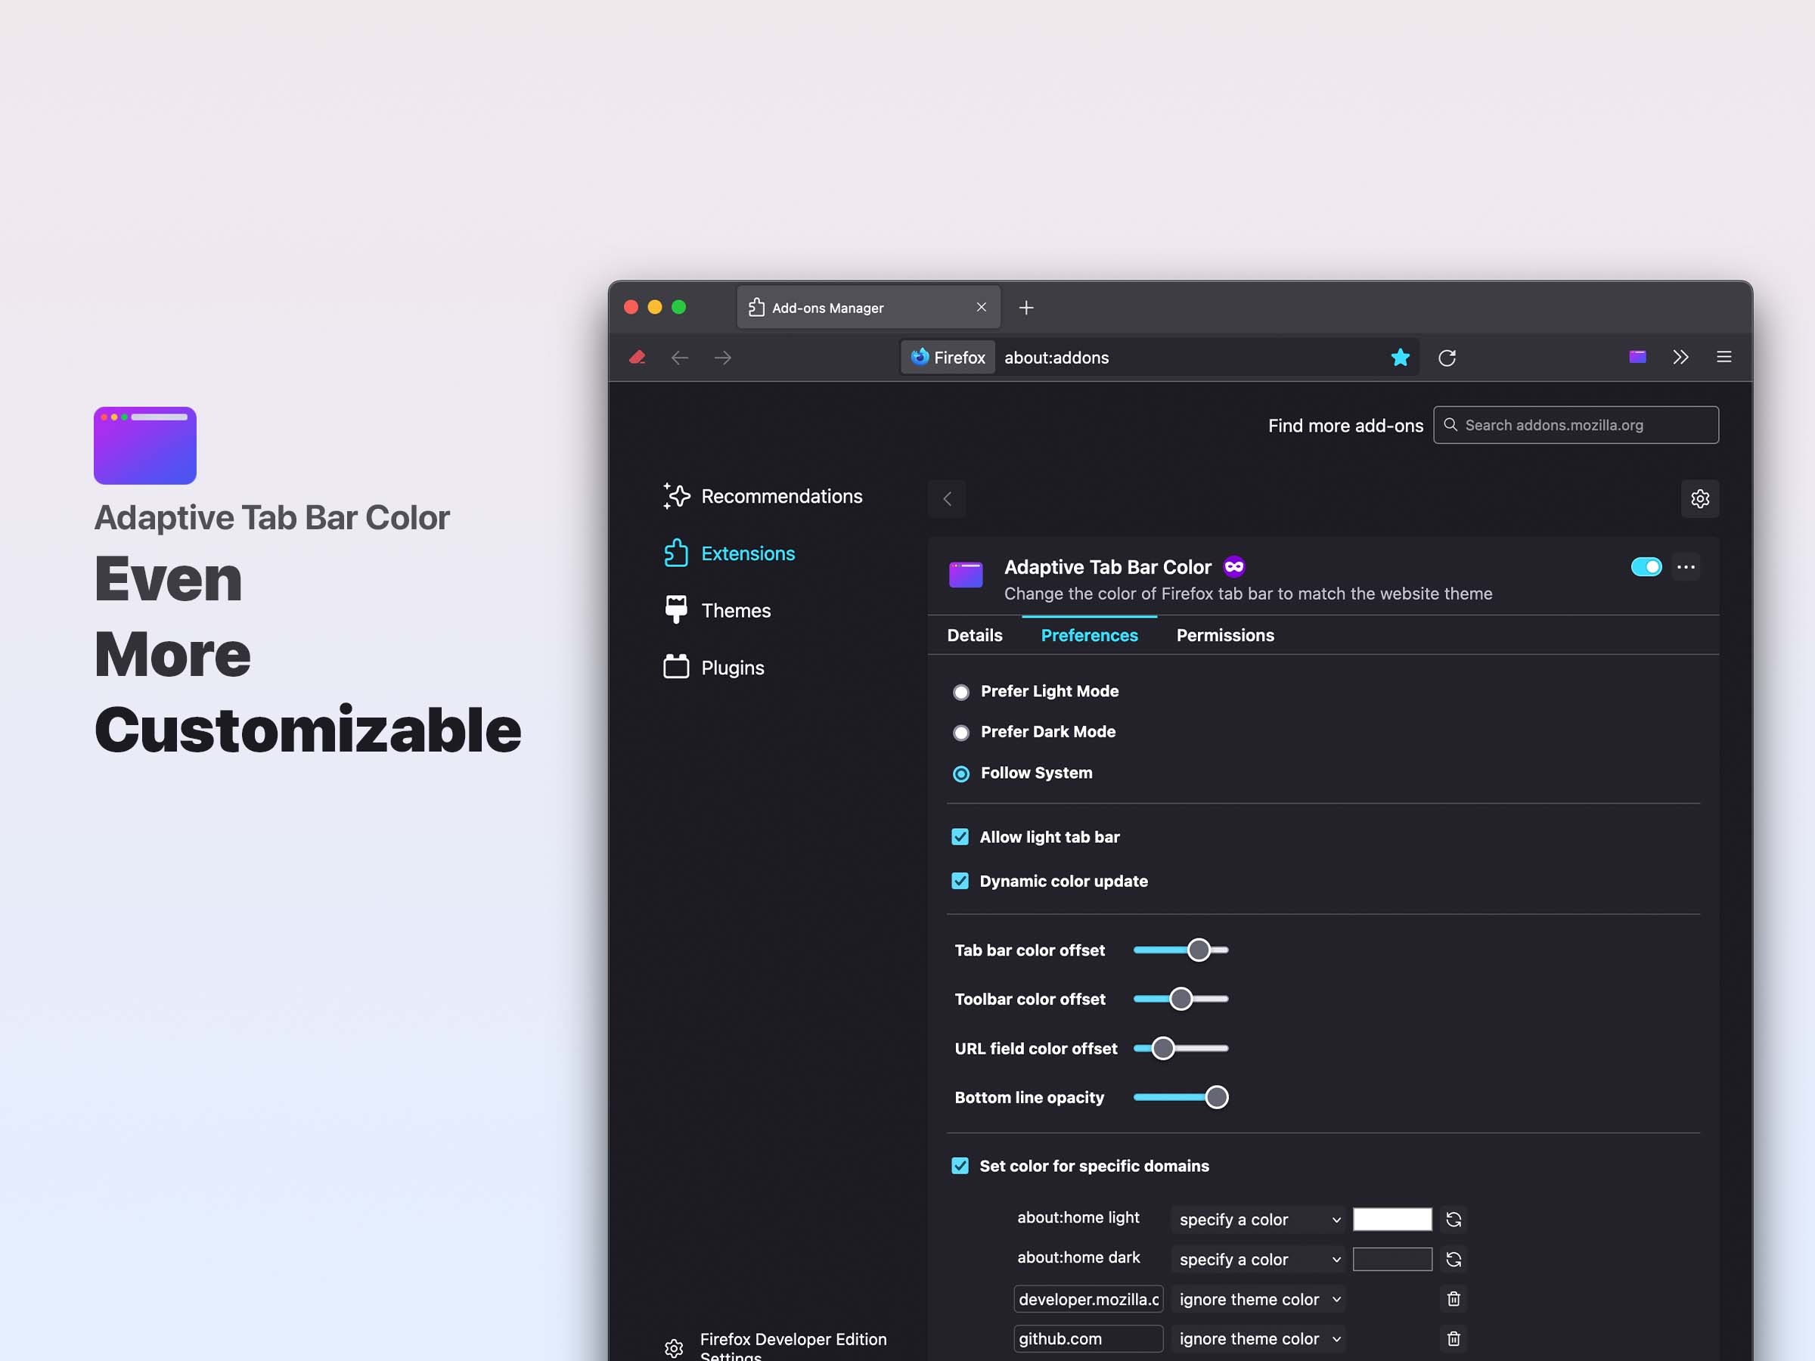
Task: Open Plugins in the sidebar
Action: tap(713, 668)
